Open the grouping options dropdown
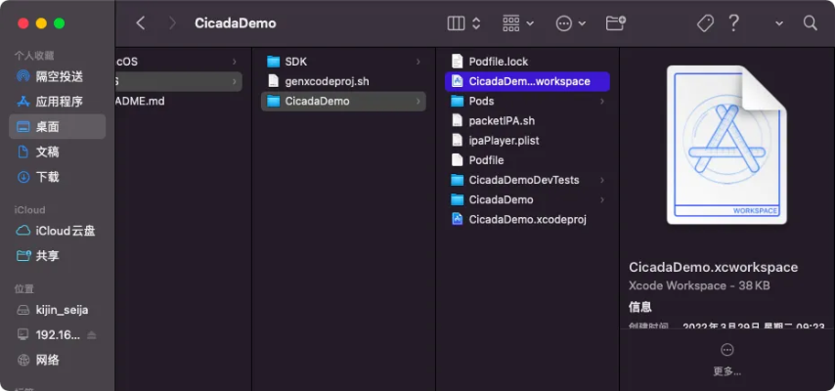 point(517,22)
